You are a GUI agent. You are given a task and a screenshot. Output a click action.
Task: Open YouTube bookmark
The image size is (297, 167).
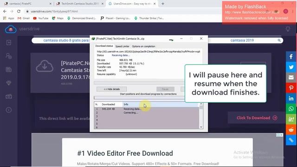click(41, 18)
